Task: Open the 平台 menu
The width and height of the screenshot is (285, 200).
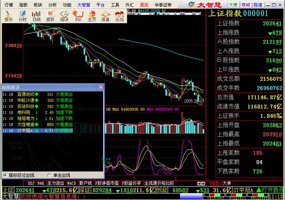Action: click(101, 5)
